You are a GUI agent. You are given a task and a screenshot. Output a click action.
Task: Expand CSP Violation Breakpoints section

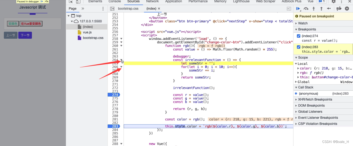pos(323,124)
